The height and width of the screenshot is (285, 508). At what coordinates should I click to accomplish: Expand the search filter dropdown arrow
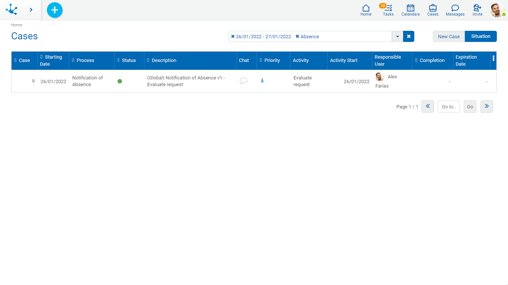pyautogui.click(x=398, y=36)
